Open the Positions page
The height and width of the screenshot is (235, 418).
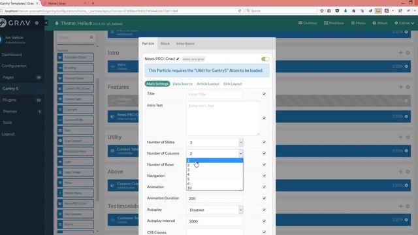point(334,23)
